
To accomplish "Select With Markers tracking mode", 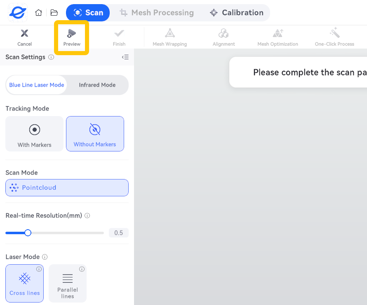I will [34, 134].
